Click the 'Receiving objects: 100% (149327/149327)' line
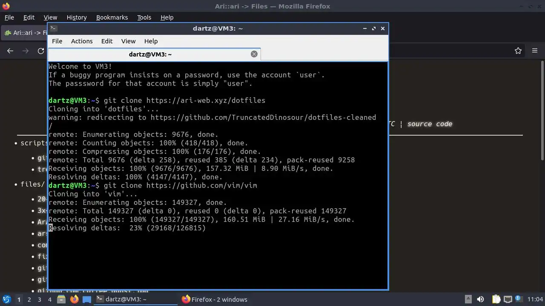 click(202, 219)
